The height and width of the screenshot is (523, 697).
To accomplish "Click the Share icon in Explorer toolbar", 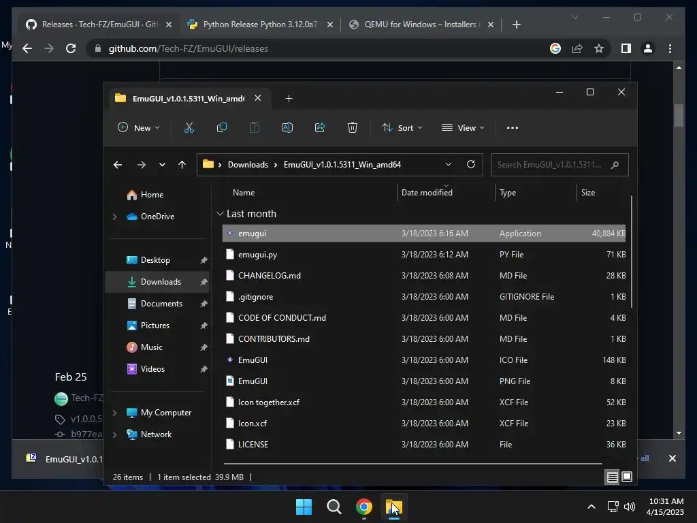I will 320,127.
